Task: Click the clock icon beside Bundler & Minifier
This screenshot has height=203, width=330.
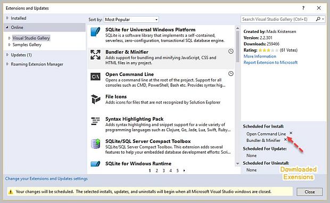Action: [231, 51]
